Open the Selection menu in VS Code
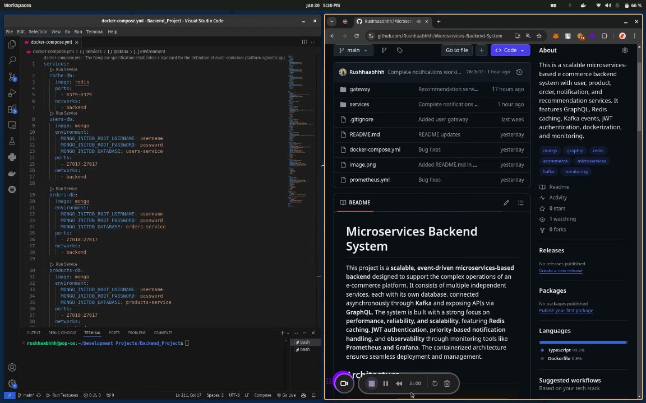Screen dimensions: 646x403 click(x=38, y=32)
